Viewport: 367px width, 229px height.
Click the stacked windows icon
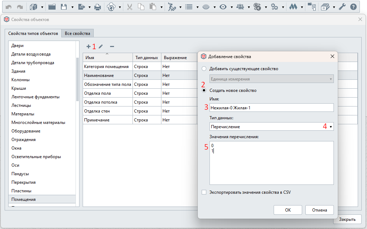click(325, 7)
